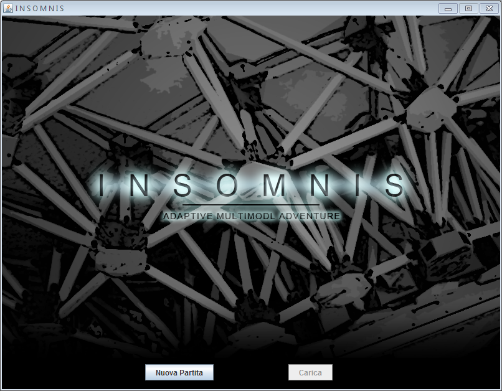502x391 pixels.
Task: Click the black gap between the two buttons
Action: 250,372
